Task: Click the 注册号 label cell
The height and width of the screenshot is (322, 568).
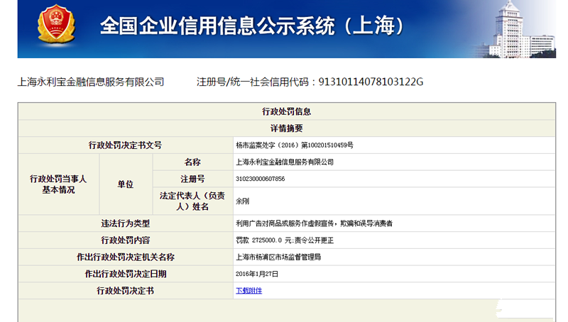Action: click(192, 179)
